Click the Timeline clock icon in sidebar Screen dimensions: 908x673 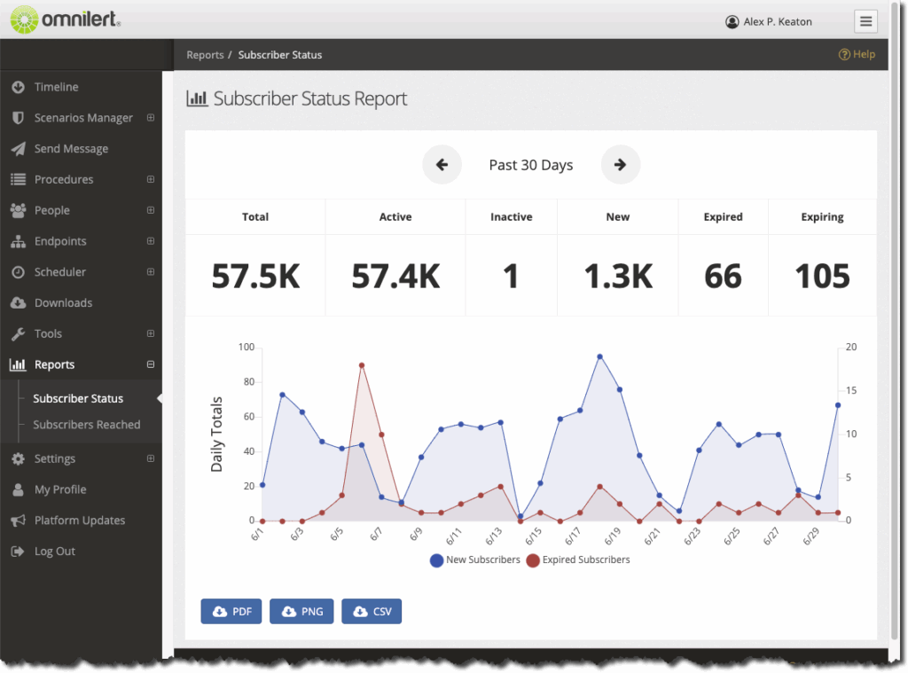18,87
